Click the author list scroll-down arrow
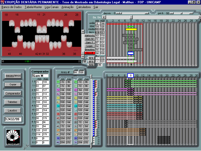 [x=83, y=56]
